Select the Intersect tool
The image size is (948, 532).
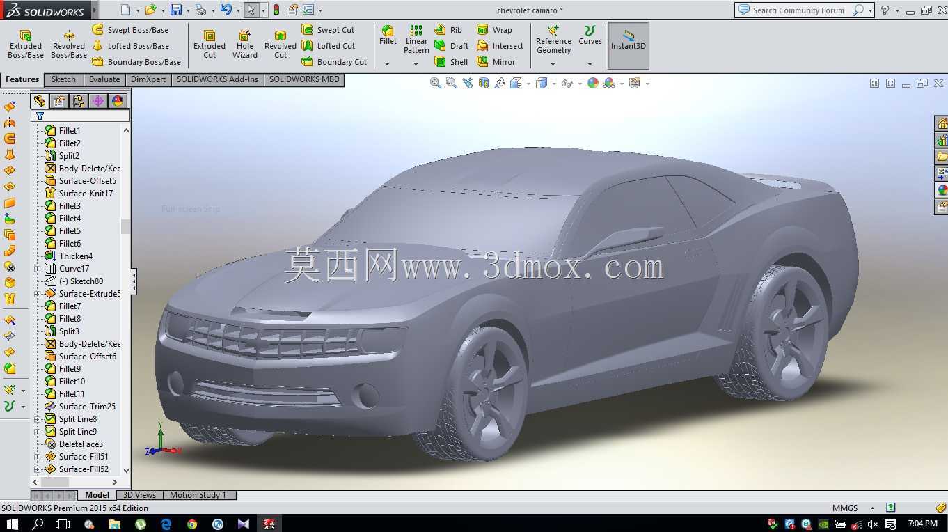[x=500, y=46]
